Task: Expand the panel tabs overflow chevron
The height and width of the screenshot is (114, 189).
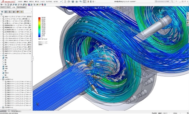Action: pyautogui.click(x=31, y=12)
